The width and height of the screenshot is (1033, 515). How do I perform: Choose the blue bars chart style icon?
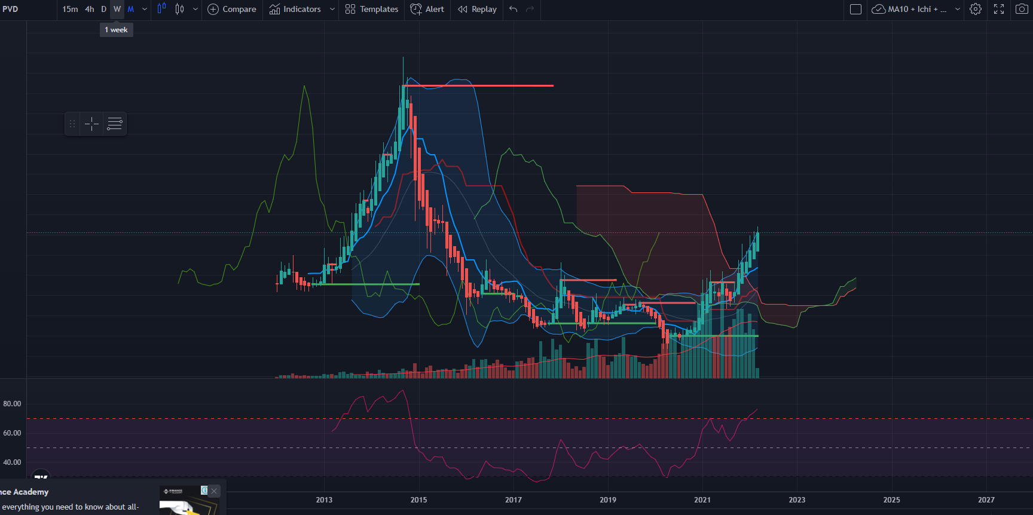coord(161,8)
